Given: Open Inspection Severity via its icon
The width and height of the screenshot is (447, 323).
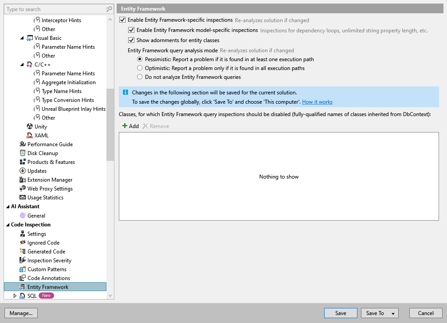Looking at the screenshot, I should [x=22, y=260].
